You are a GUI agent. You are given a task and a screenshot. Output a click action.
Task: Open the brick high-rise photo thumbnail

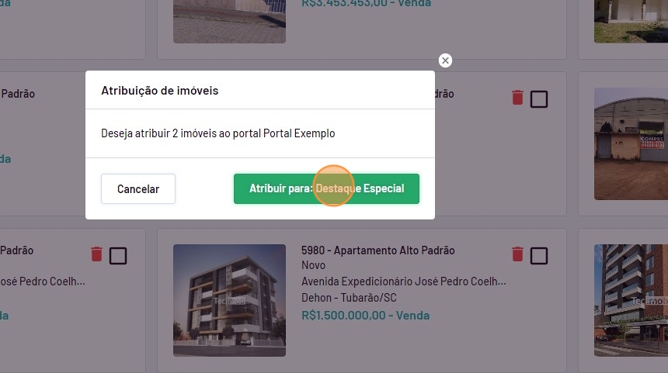pos(631,300)
